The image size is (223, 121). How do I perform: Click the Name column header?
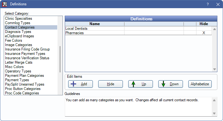coord(94,24)
